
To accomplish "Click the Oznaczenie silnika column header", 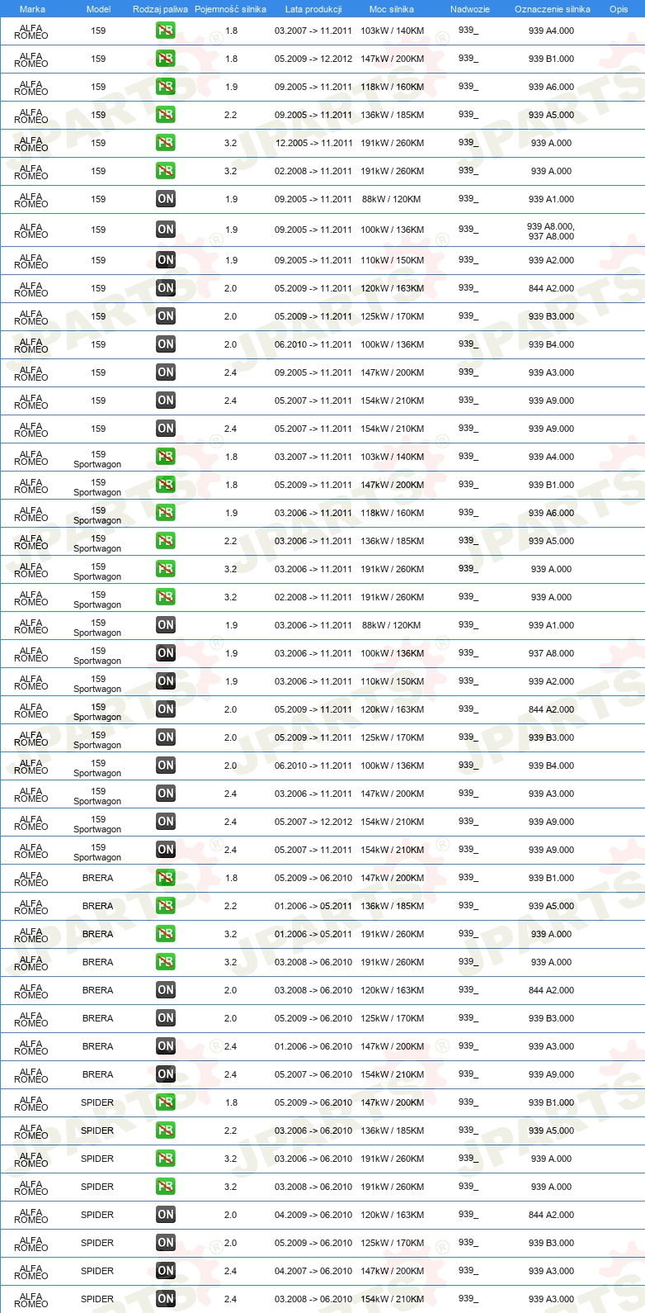I will (553, 9).
